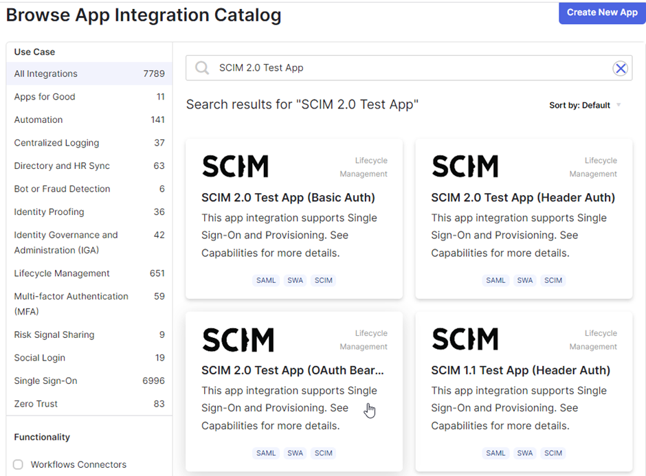The image size is (646, 476).
Task: Filter by Risk Signal Sharing
Action: tap(89, 335)
